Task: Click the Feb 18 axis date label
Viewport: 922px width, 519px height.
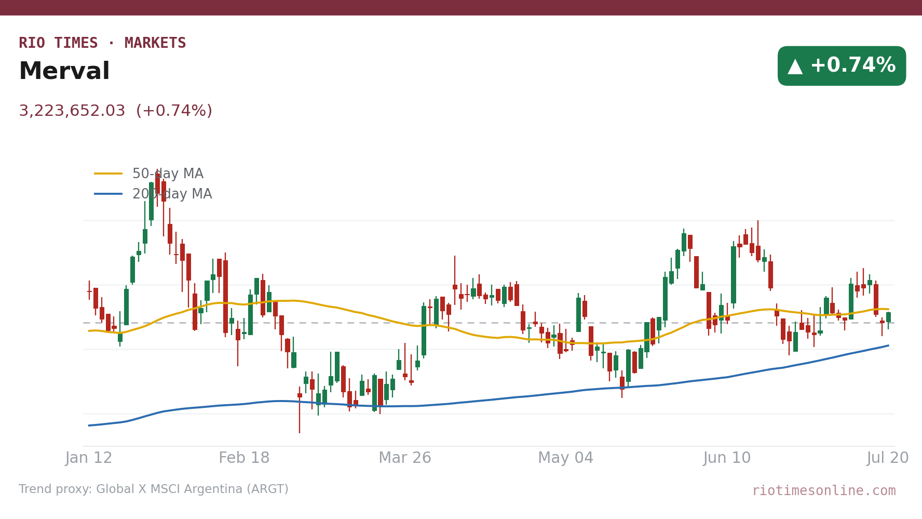Action: 244,458
